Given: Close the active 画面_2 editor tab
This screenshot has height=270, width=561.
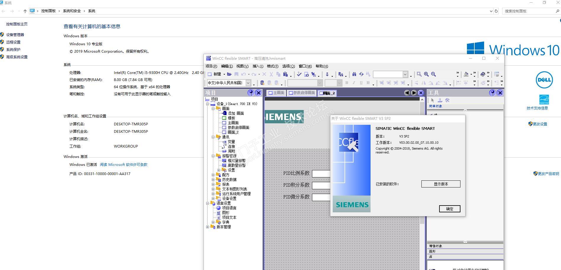Looking at the screenshot, I should click(x=421, y=93).
